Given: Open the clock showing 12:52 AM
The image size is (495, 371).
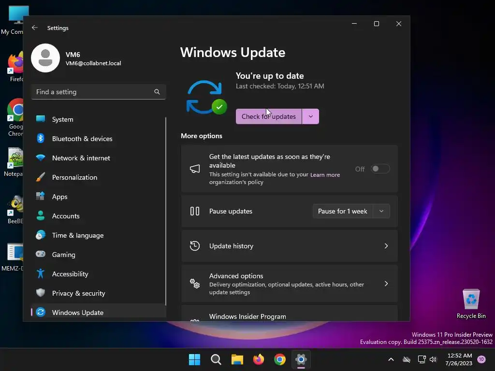Looking at the screenshot, I should (459, 359).
